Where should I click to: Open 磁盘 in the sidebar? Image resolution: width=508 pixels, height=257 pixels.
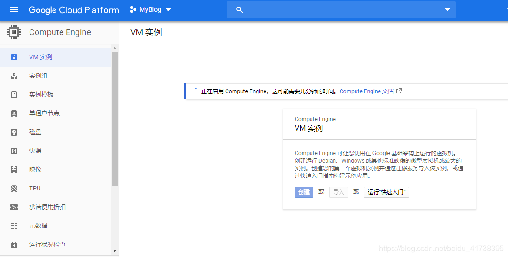55,132
